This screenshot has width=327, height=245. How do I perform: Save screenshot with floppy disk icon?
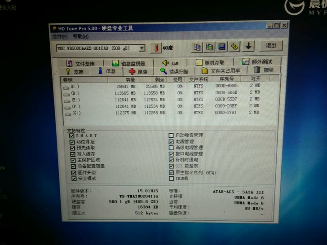[222, 47]
